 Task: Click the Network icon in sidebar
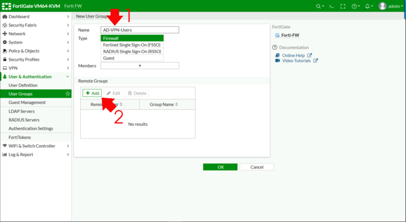[x=5, y=34]
